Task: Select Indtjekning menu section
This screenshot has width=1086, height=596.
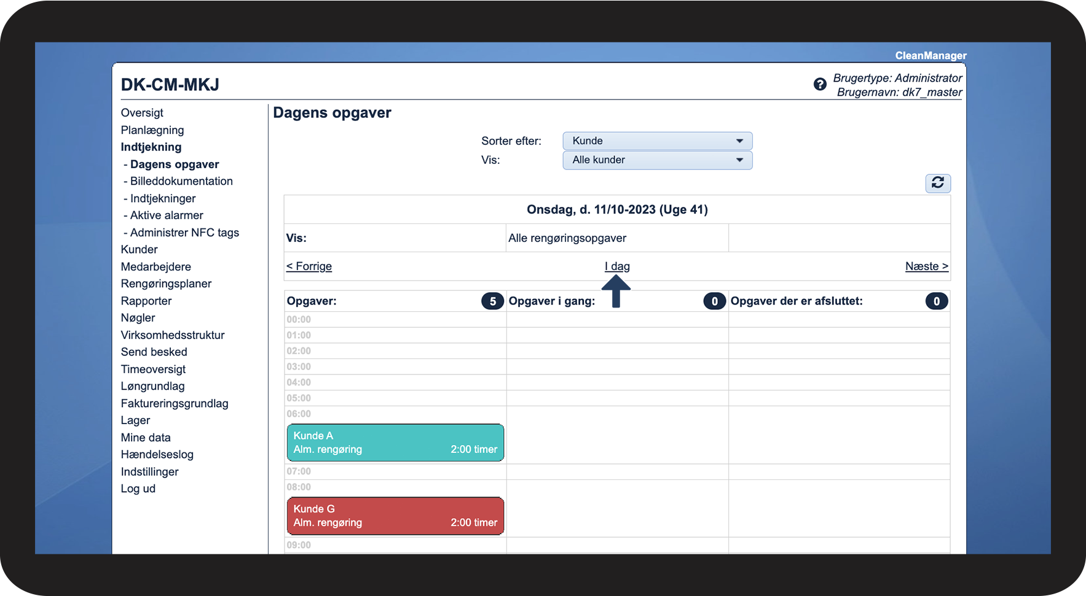Action: 151,147
